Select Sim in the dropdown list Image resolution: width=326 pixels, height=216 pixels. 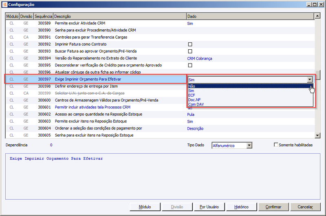(x=250, y=90)
